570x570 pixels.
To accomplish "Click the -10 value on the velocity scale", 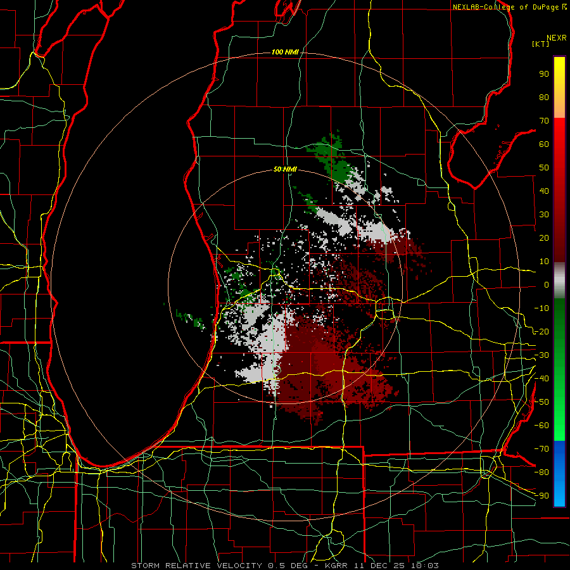I will pyautogui.click(x=541, y=308).
